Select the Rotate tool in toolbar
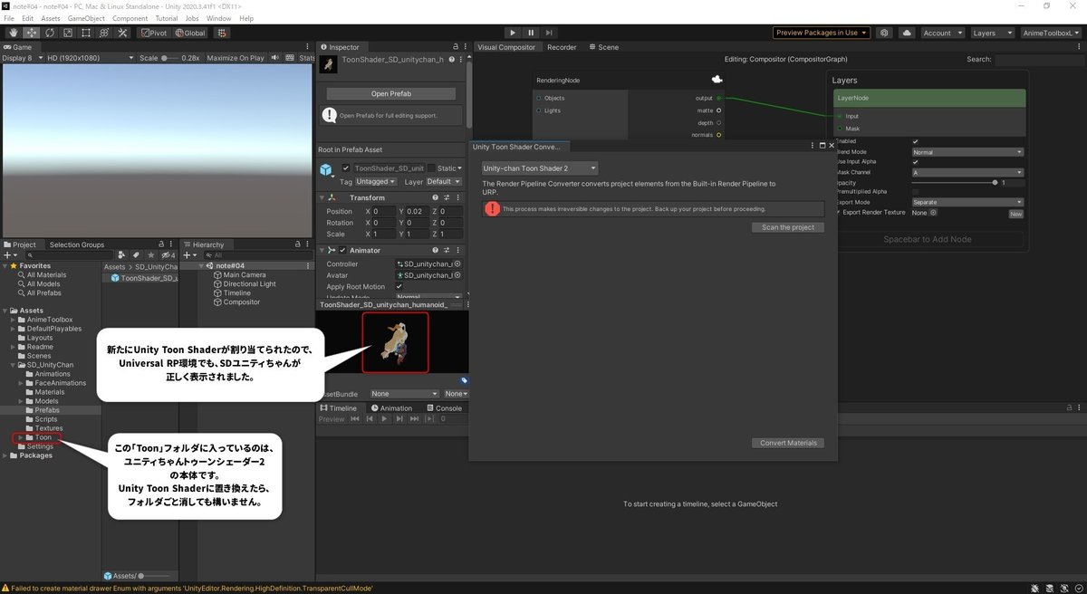 point(50,33)
